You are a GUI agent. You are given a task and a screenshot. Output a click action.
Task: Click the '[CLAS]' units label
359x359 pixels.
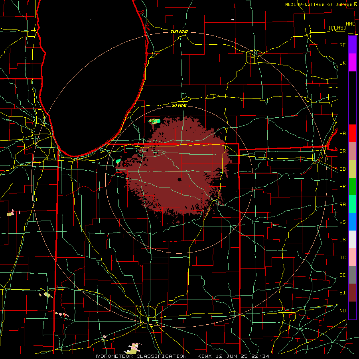[x=337, y=28]
